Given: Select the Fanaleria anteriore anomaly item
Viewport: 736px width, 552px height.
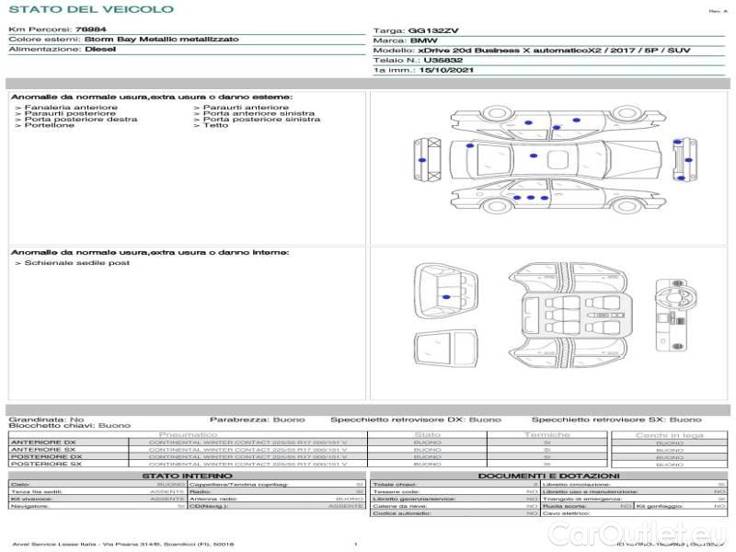Looking at the screenshot, I should [66, 108].
